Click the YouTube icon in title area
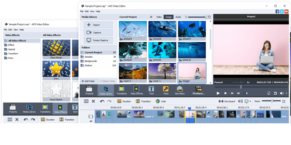This screenshot has width=291, height=145. click(287, 12)
